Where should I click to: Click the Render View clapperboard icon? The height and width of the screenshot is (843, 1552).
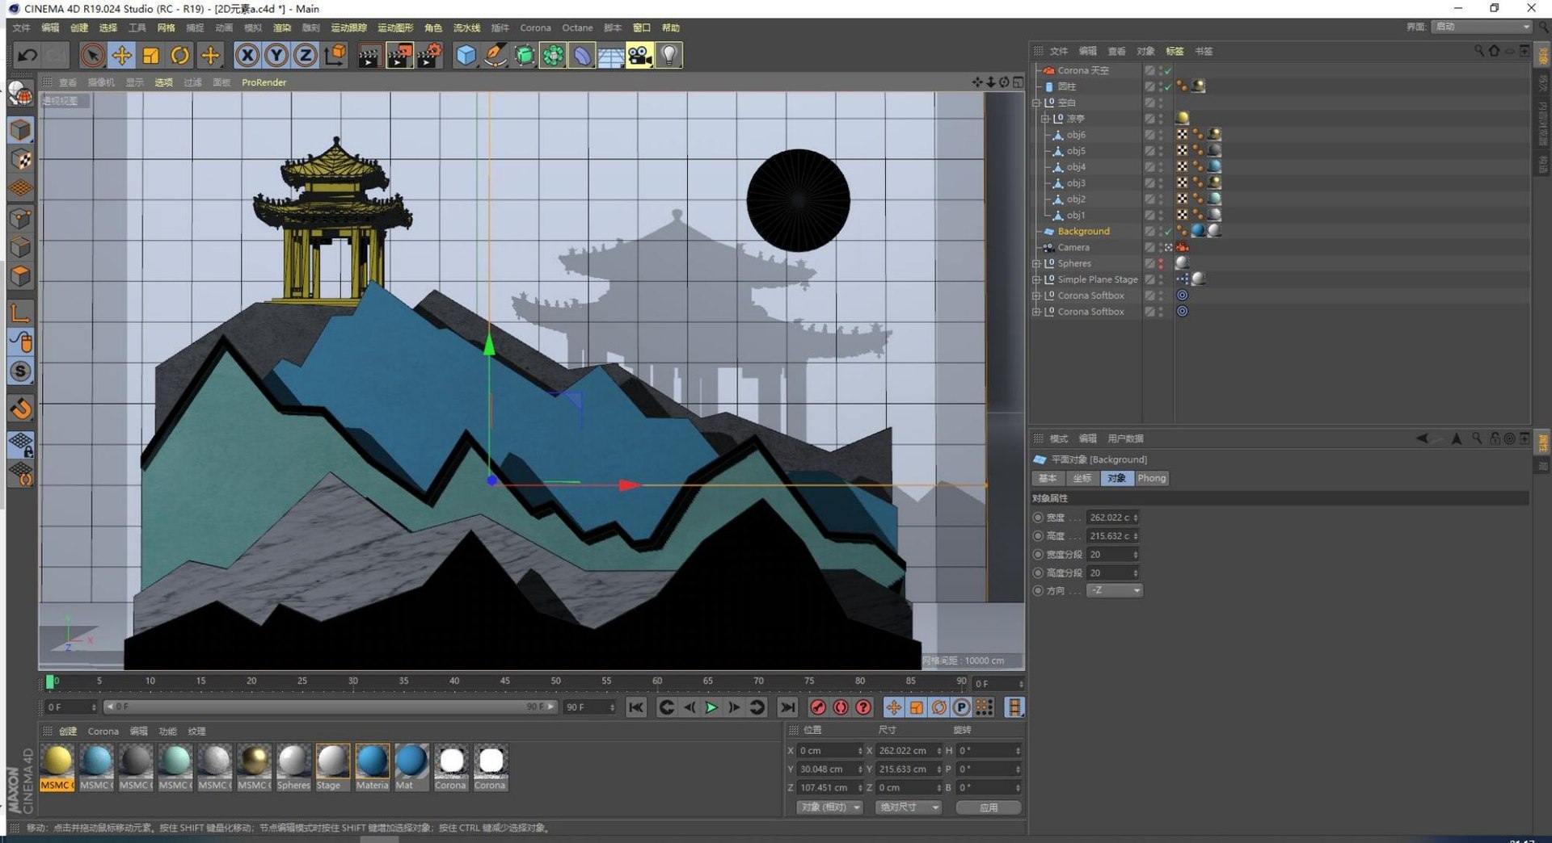(x=369, y=55)
